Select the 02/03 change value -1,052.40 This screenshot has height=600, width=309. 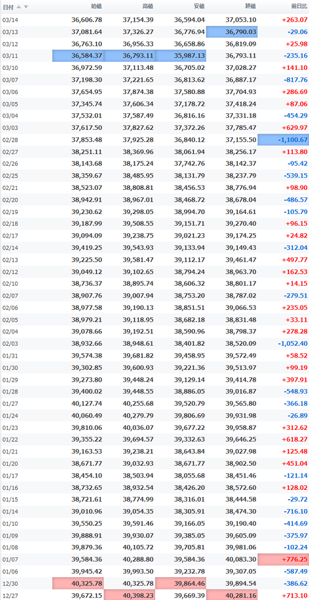(294, 344)
